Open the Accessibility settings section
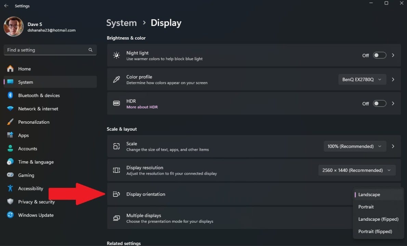 coord(30,188)
